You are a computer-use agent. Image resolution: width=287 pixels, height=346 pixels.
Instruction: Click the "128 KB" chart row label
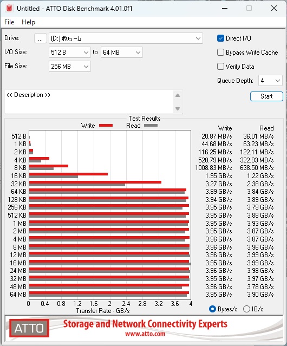17,200
